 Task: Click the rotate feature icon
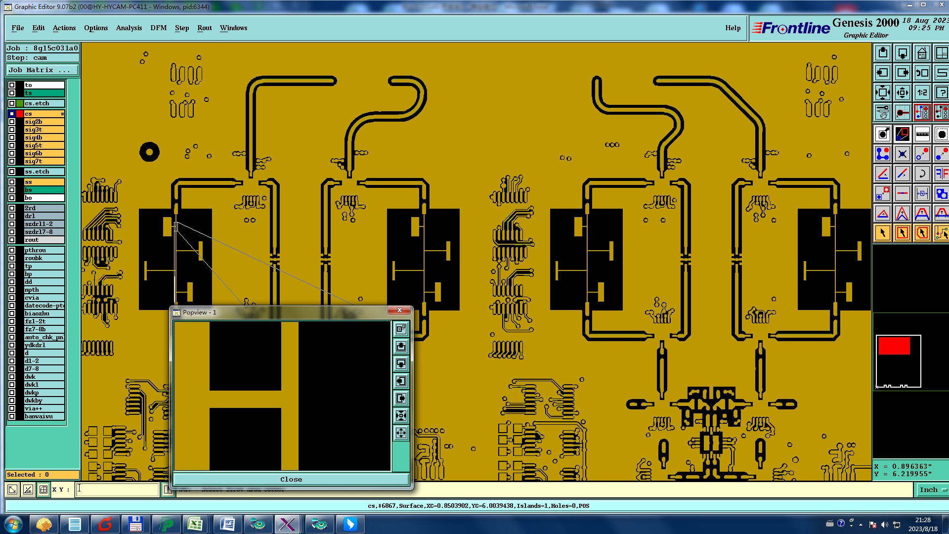tap(922, 174)
